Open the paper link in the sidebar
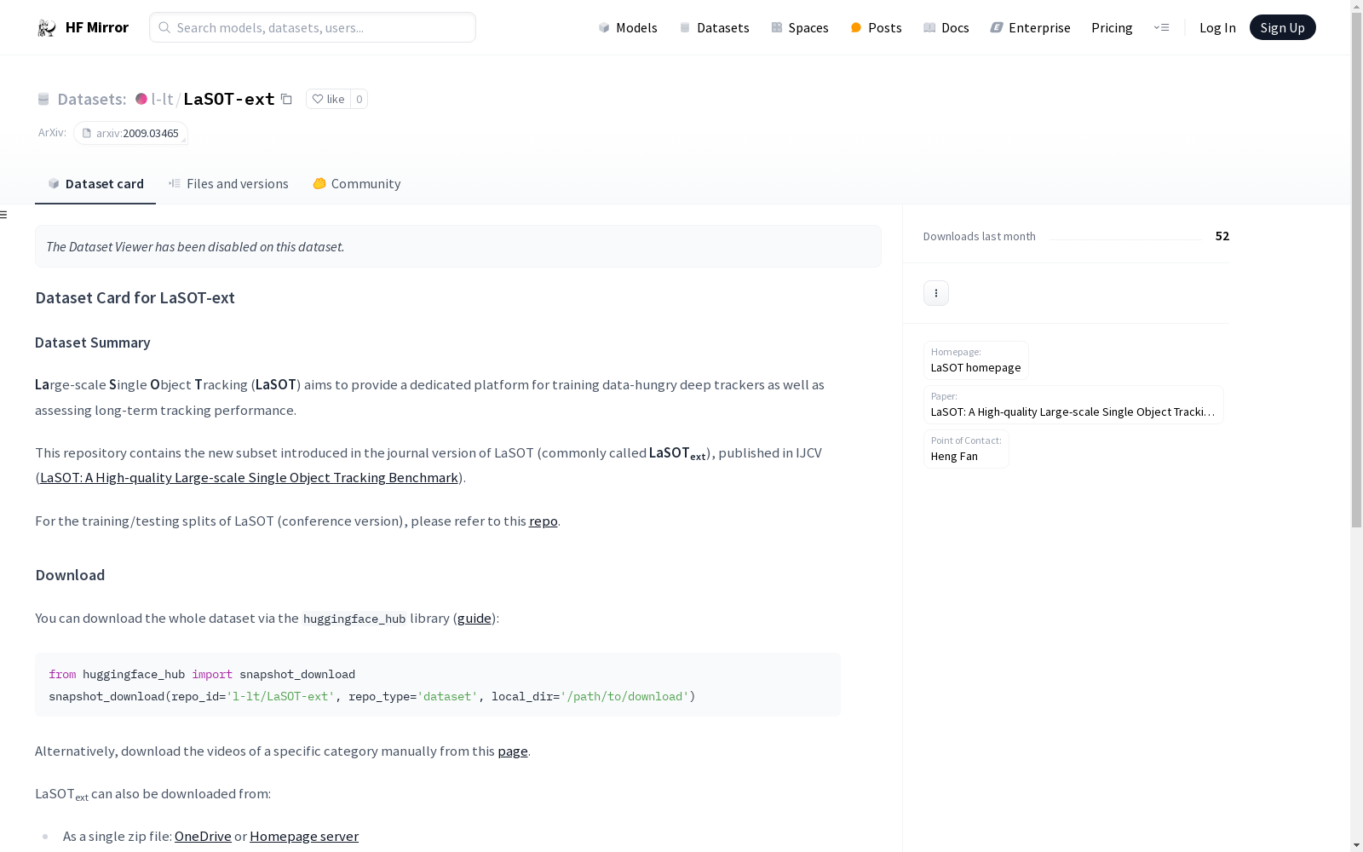 click(1073, 405)
